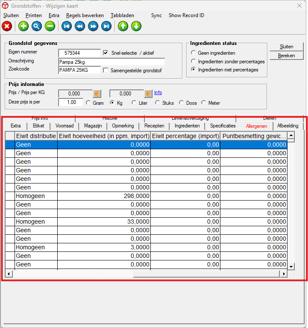Switch to the Opmerking tab

(123, 126)
